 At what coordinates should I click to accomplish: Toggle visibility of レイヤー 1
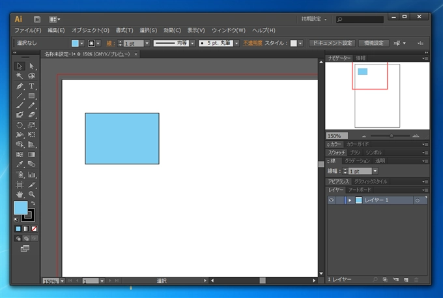(331, 200)
